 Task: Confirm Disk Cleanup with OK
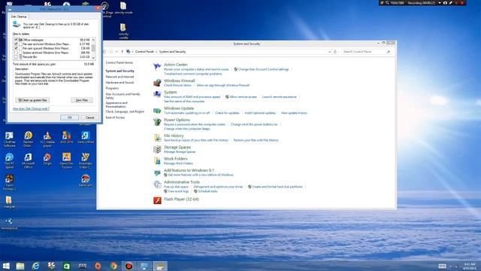pos(70,117)
